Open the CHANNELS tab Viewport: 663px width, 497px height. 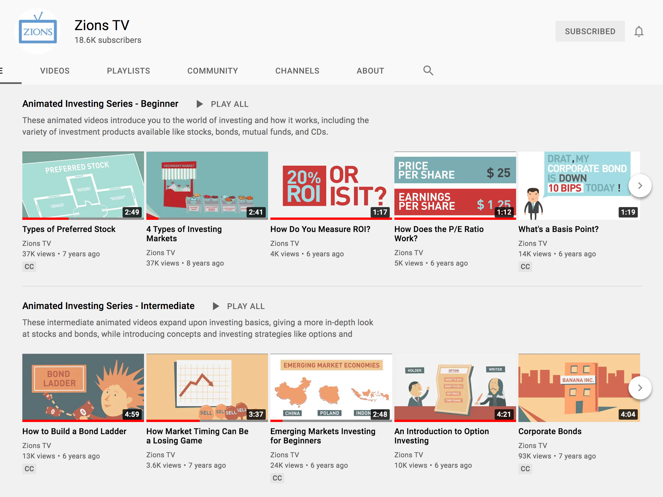297,71
